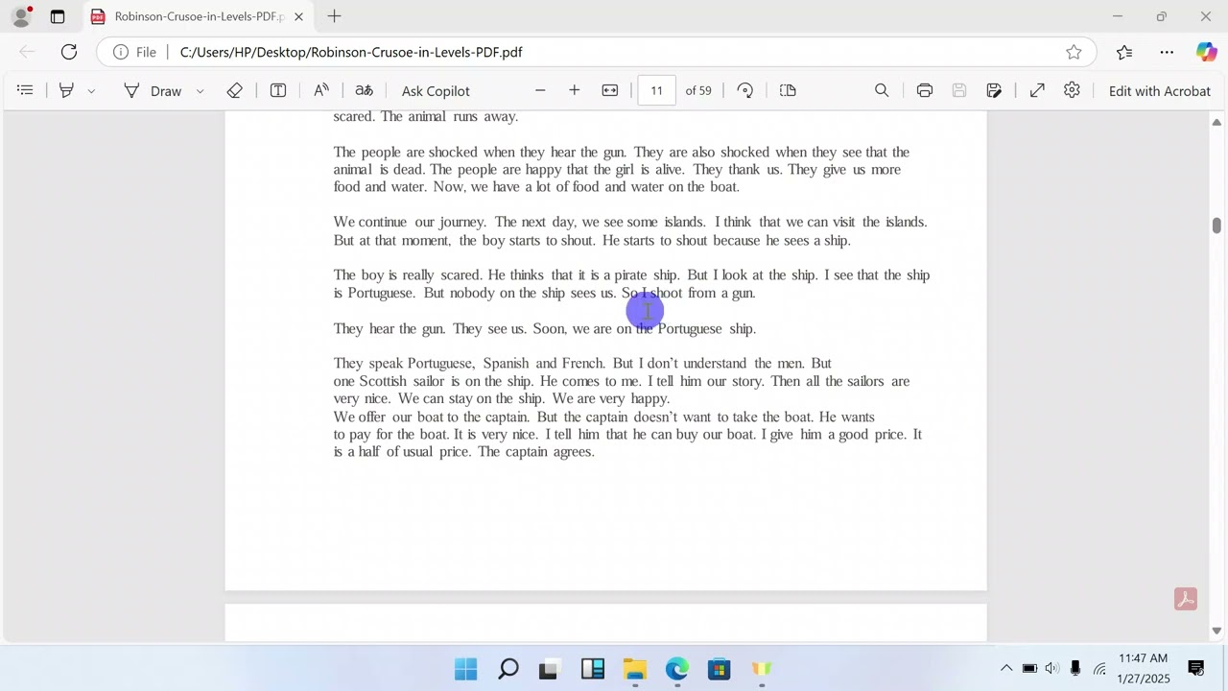
Task: Open File Explorer from the taskbar
Action: (635, 669)
